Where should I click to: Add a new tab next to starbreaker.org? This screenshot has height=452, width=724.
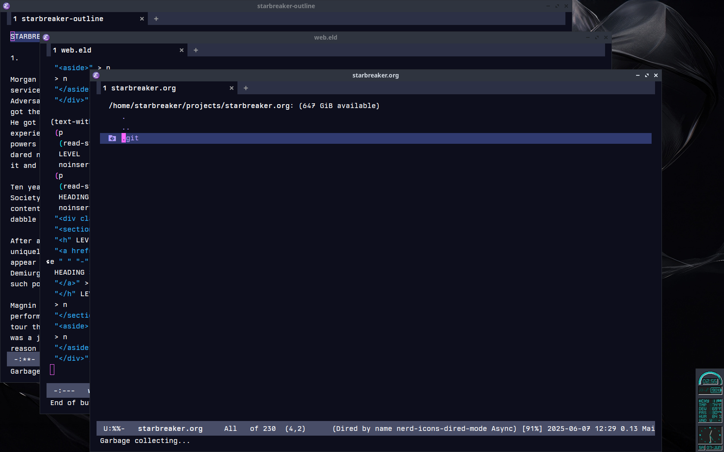pos(246,88)
